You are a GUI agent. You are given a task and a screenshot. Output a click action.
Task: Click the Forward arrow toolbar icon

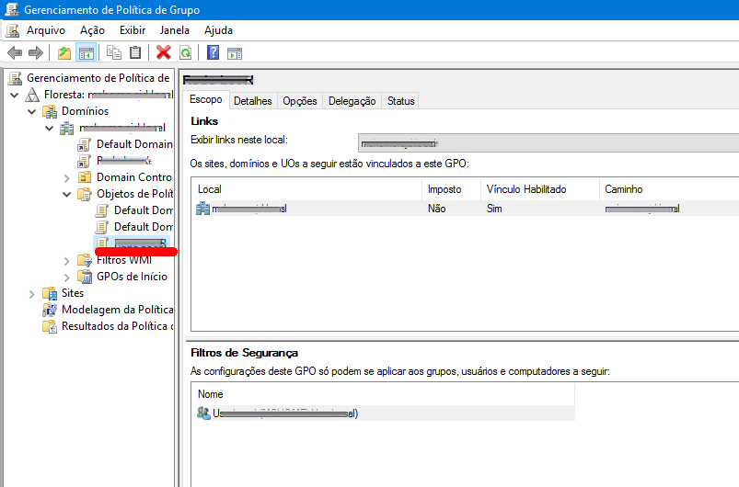click(x=35, y=52)
